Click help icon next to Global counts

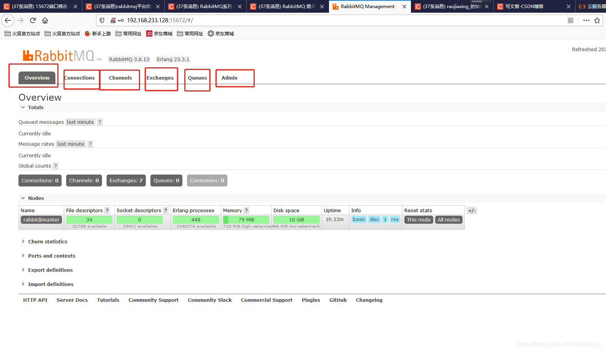click(x=55, y=166)
